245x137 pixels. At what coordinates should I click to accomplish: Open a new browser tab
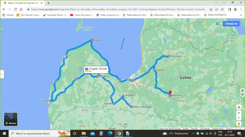pos(48,3)
